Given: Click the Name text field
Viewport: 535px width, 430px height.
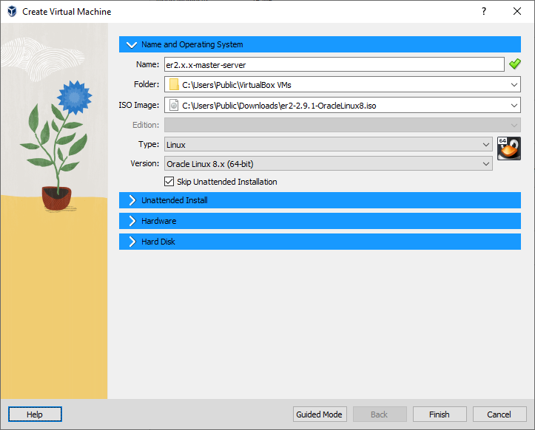Looking at the screenshot, I should 333,65.
